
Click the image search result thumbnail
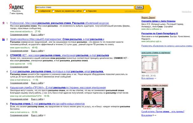click(x=150, y=64)
